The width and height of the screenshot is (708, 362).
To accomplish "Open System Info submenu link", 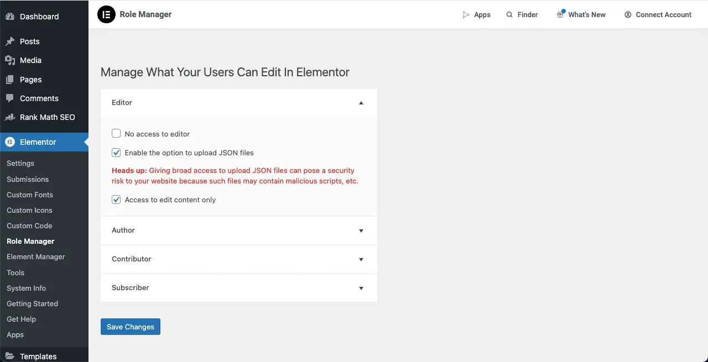I will tap(26, 288).
